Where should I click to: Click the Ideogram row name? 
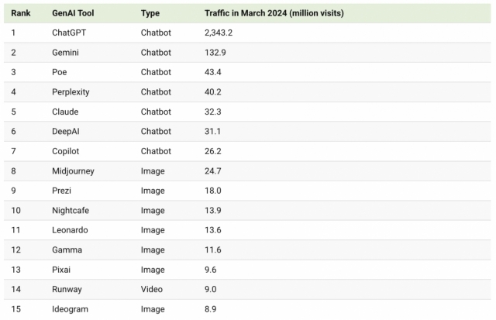point(70,309)
